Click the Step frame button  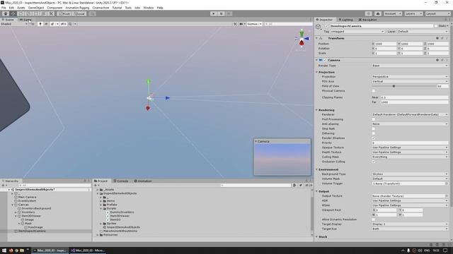(x=229, y=13)
